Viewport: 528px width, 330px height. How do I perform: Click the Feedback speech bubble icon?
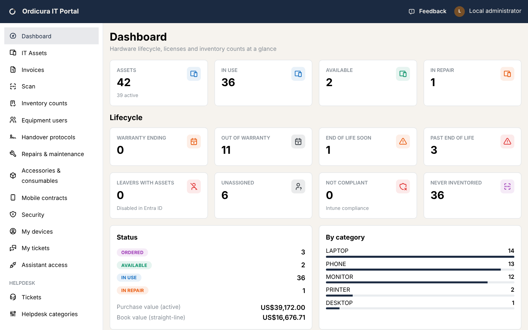[x=412, y=12]
